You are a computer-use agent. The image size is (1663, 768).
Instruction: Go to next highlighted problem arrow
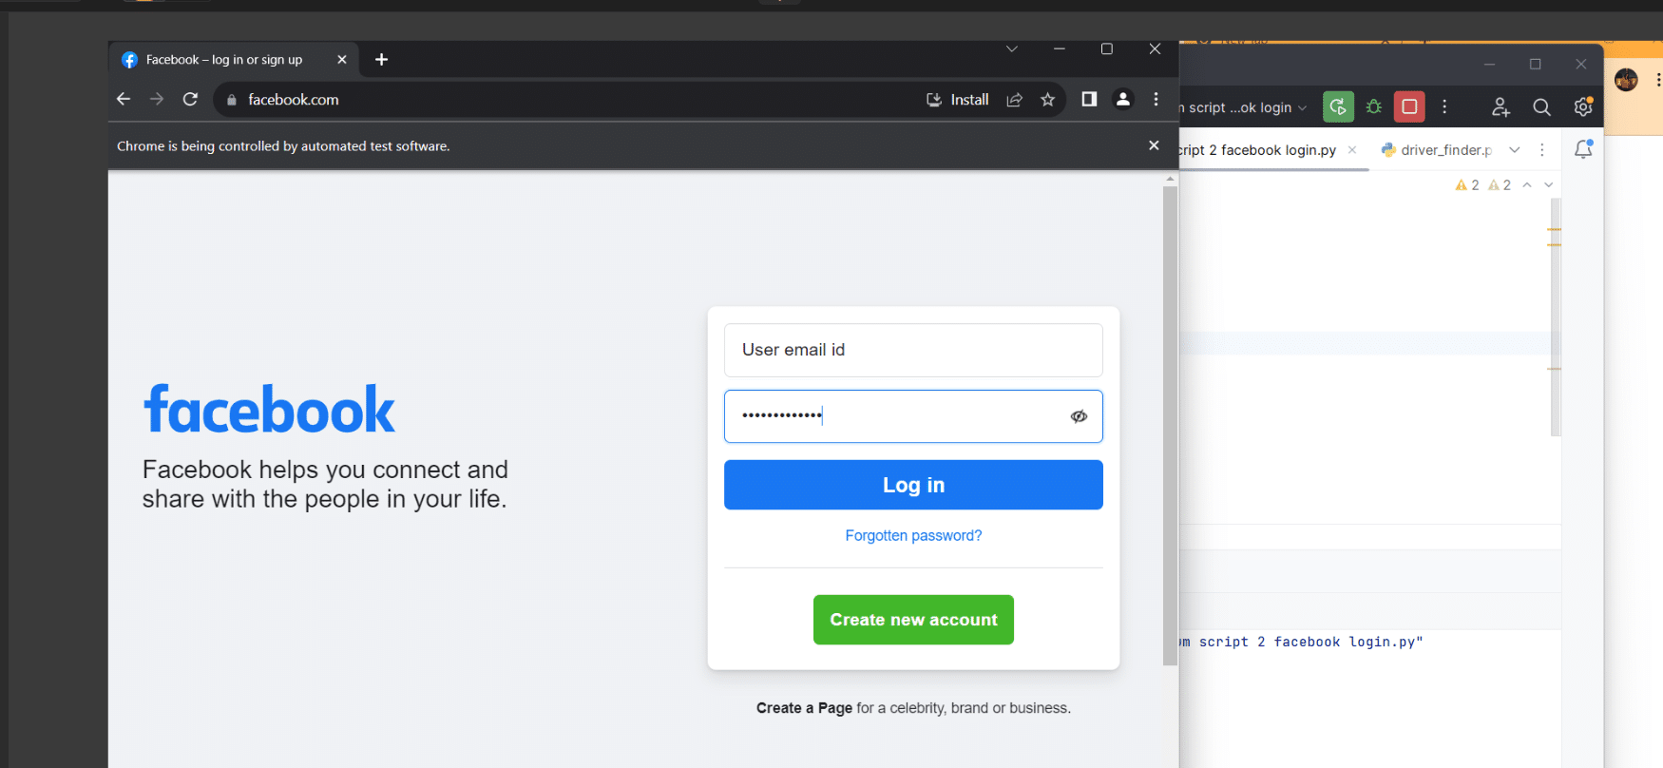point(1549,185)
